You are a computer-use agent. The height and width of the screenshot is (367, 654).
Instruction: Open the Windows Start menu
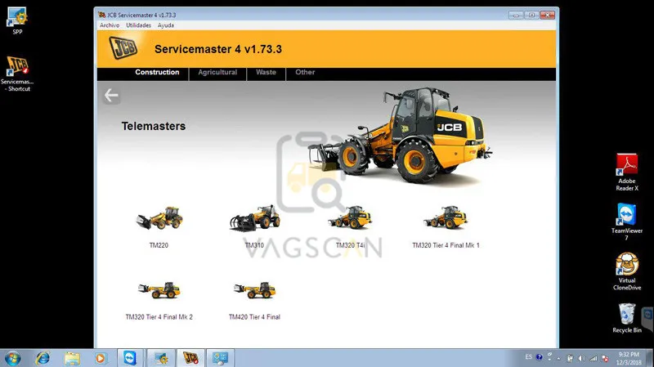12,358
